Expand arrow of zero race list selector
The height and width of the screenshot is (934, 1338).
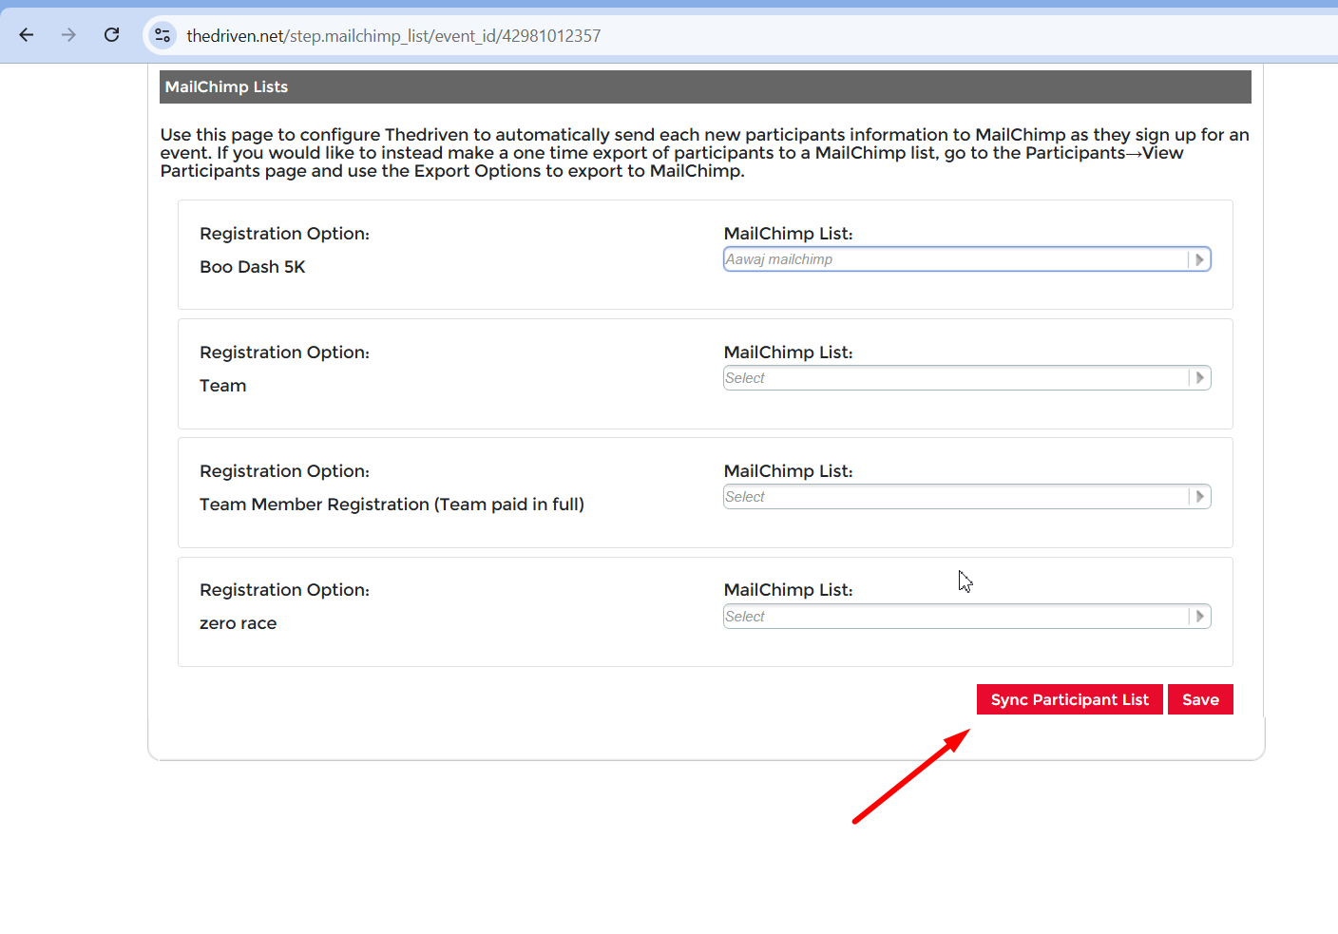tap(1199, 617)
